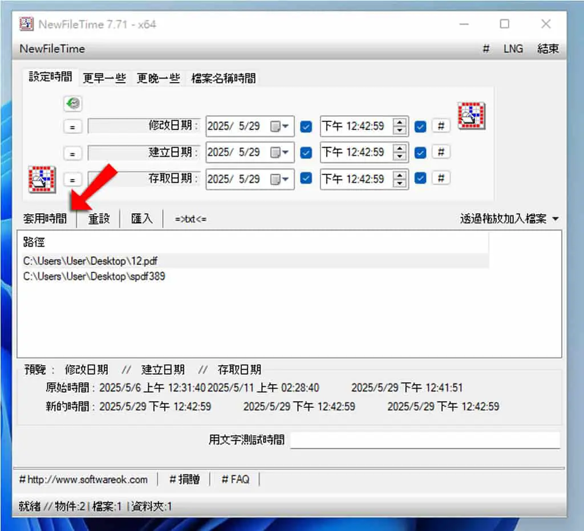The image size is (584, 531).
Task: Click the 路徑 column header
Action: click(255, 242)
